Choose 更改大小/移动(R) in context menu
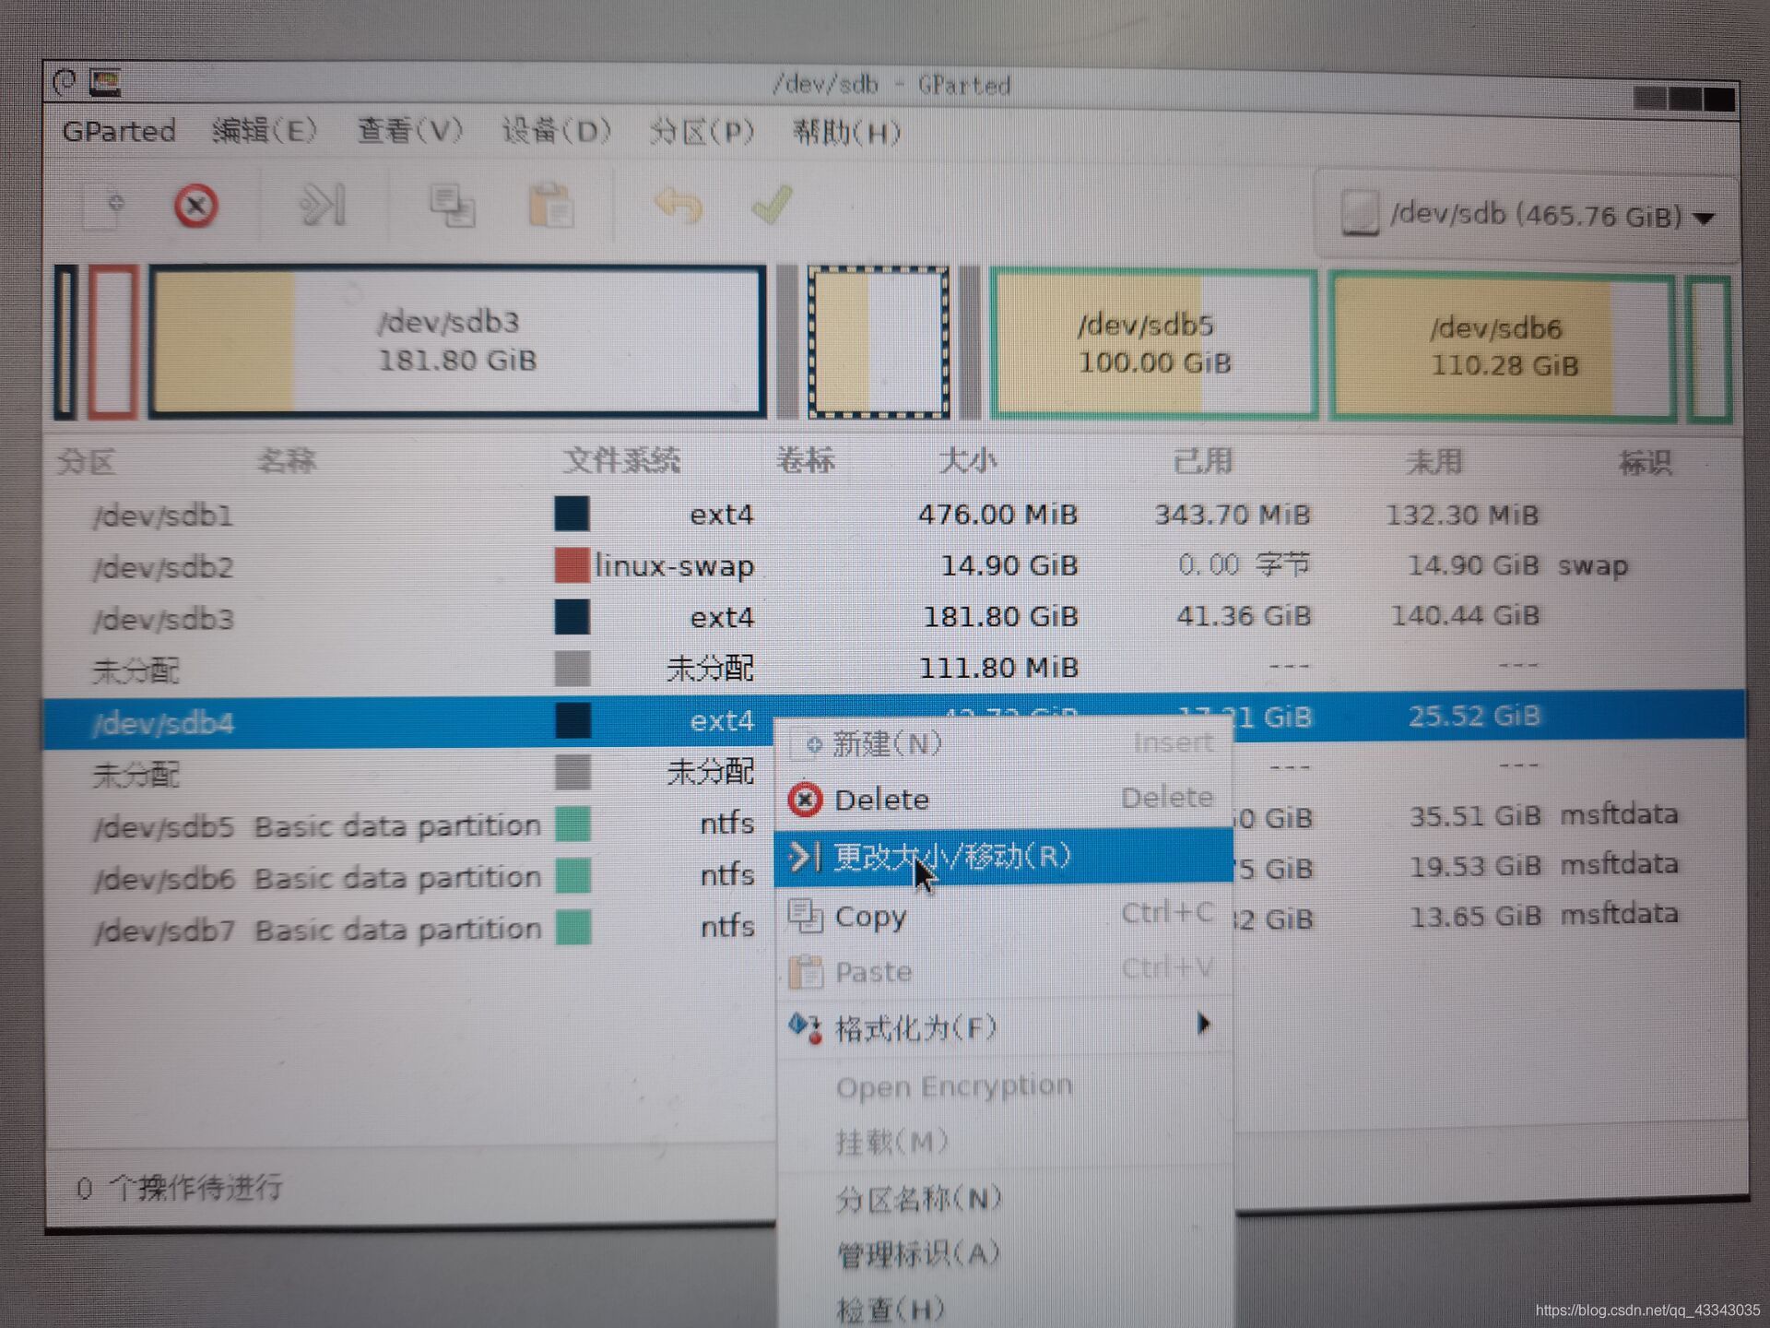The width and height of the screenshot is (1770, 1328). pos(1004,856)
